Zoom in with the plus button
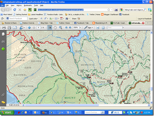Screen dimensions: 154x116 [70, 28]
